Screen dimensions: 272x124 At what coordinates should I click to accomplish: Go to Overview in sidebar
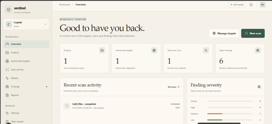[26, 44]
